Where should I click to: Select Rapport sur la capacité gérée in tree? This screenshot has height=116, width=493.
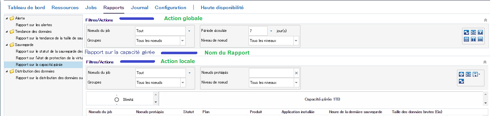coord(39,65)
